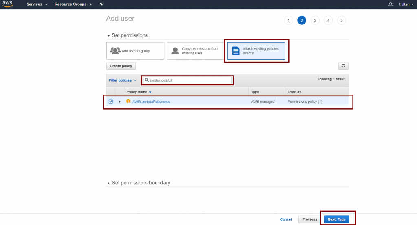Click the Add user to group icon
This screenshot has width=417, height=225.
point(115,51)
